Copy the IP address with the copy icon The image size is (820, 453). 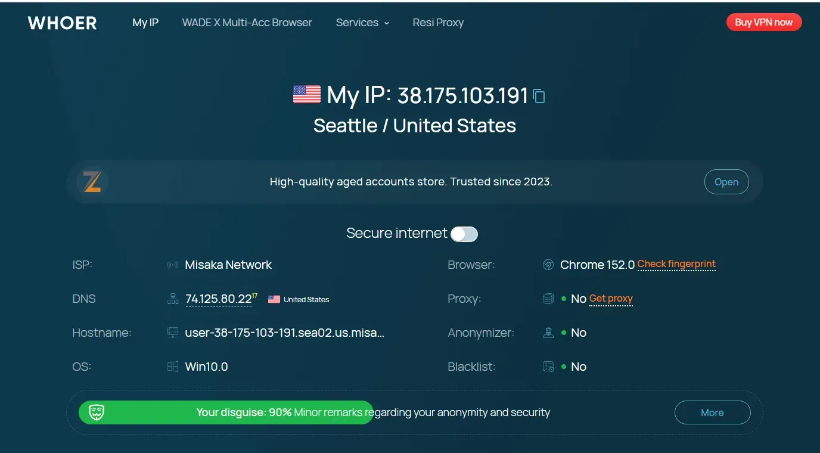tap(539, 96)
